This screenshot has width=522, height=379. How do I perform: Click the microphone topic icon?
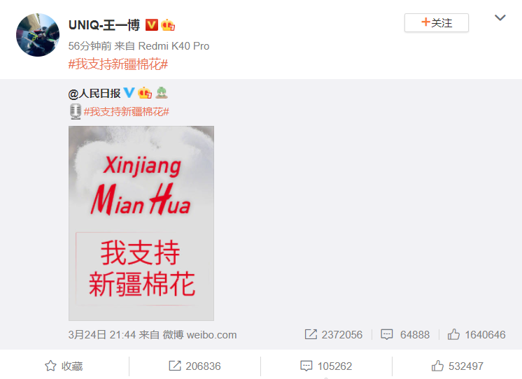click(x=76, y=111)
